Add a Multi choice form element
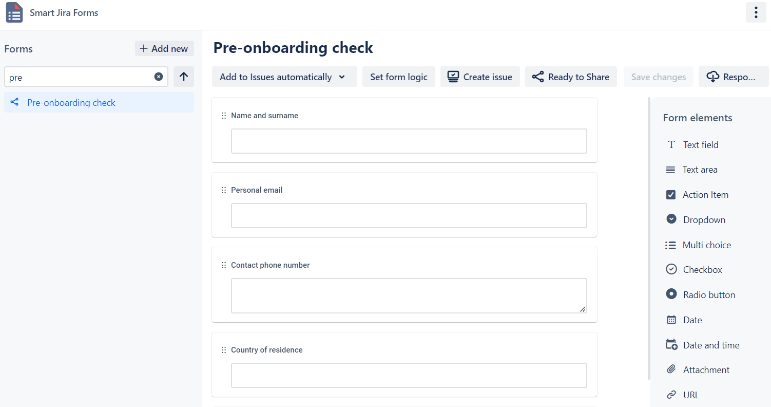This screenshot has height=407, width=771. 706,245
